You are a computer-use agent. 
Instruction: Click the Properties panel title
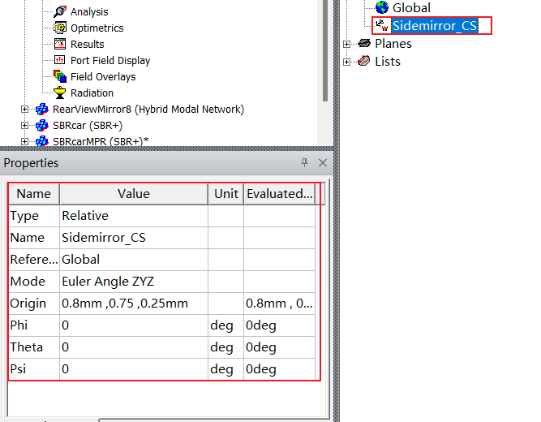[31, 163]
